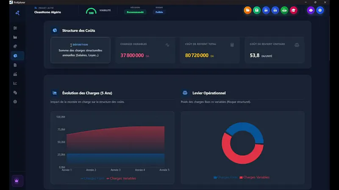The width and height of the screenshot is (339, 190).
Task: Click the green save disk button
Action: [257, 10]
